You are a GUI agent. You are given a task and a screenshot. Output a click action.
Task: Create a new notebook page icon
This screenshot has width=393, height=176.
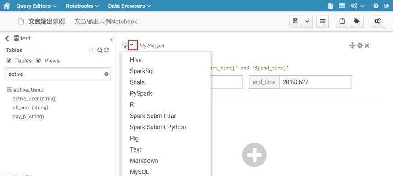click(x=342, y=21)
